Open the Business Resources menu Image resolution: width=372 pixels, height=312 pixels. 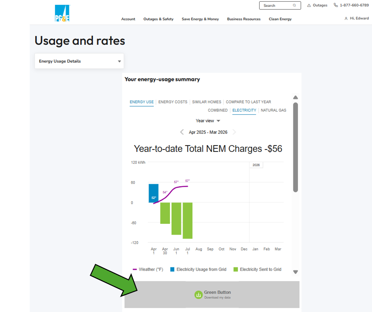pyautogui.click(x=244, y=19)
